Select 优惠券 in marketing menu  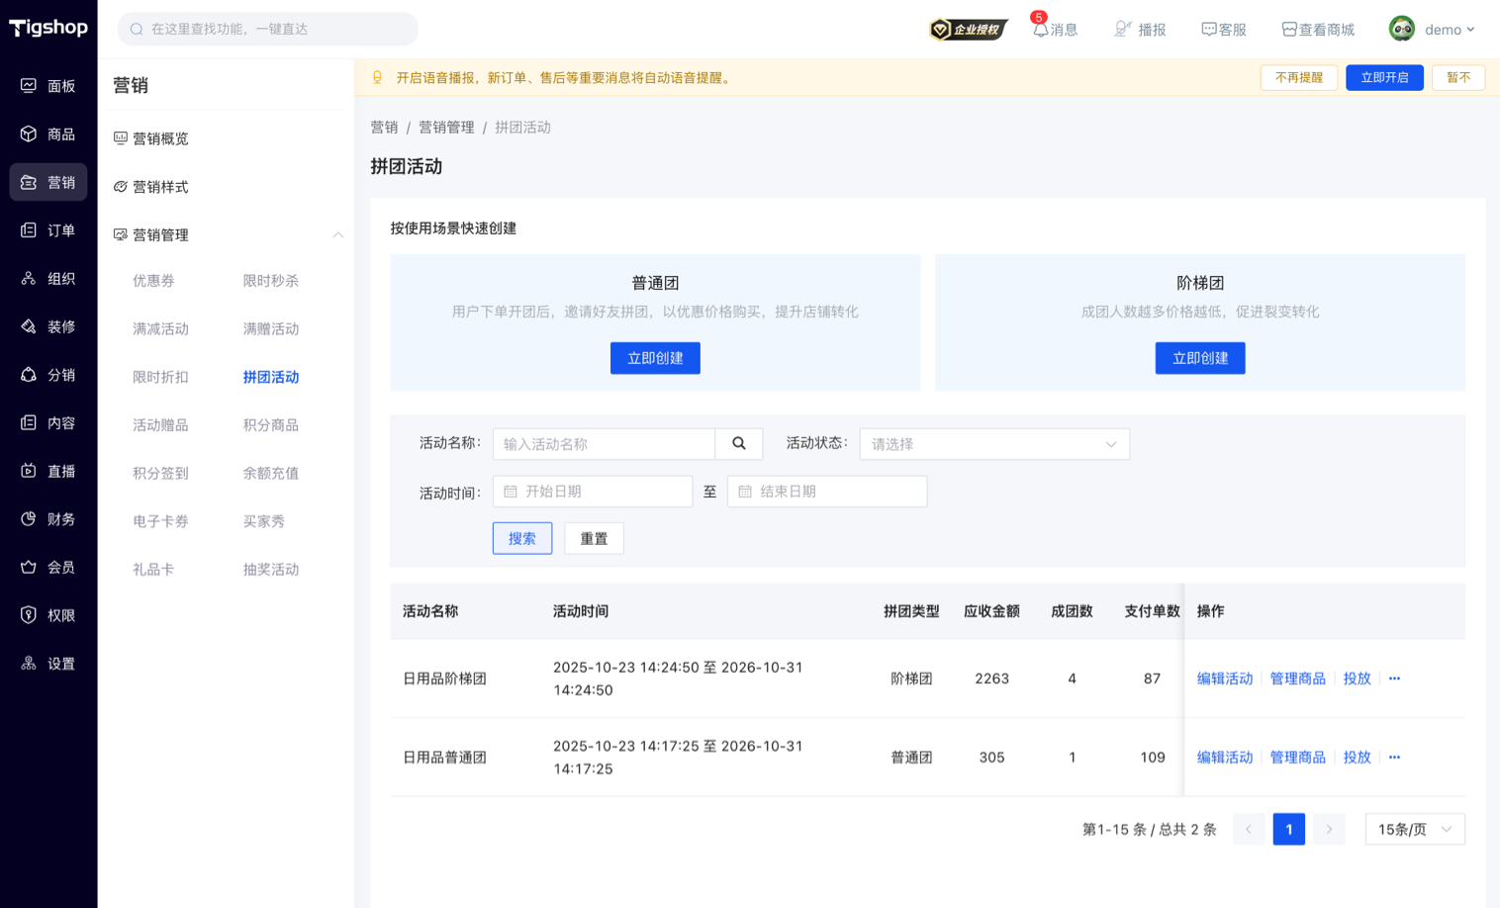click(153, 281)
